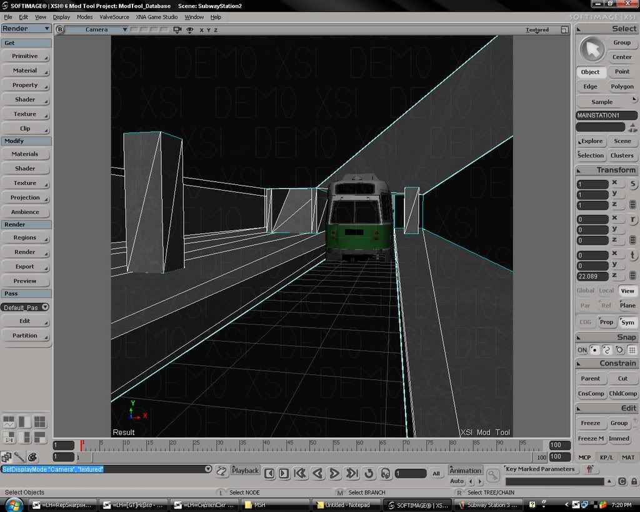Click the large selection arrow tool icon
This screenshot has width=640, height=512.
click(x=592, y=50)
